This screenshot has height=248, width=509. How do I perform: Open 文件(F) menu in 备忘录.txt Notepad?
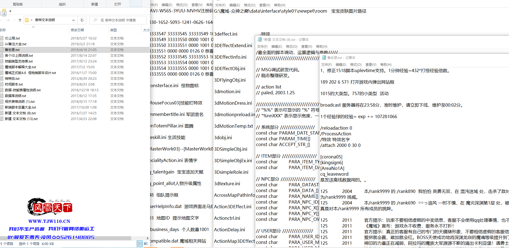[326, 65]
